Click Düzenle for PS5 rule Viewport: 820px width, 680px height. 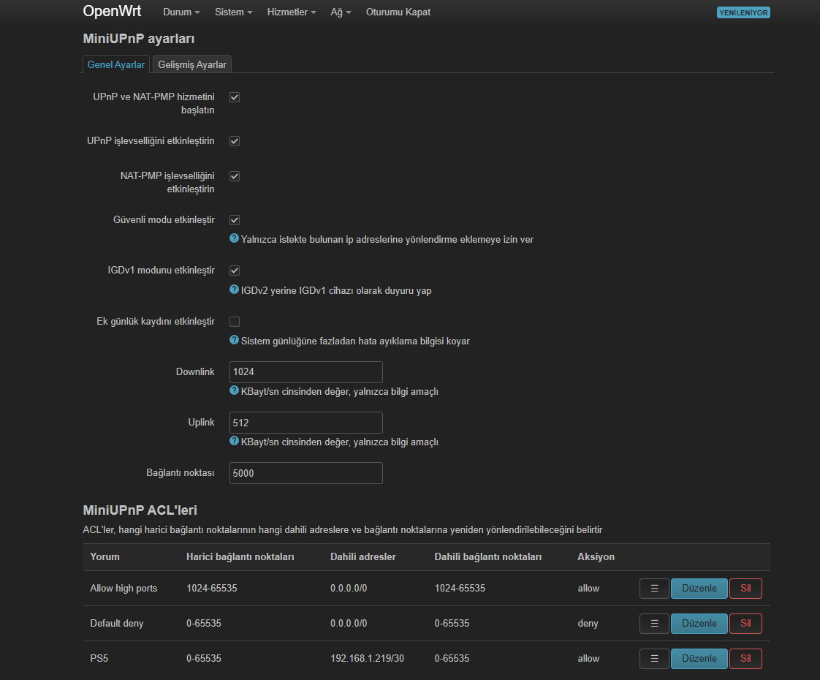point(699,659)
